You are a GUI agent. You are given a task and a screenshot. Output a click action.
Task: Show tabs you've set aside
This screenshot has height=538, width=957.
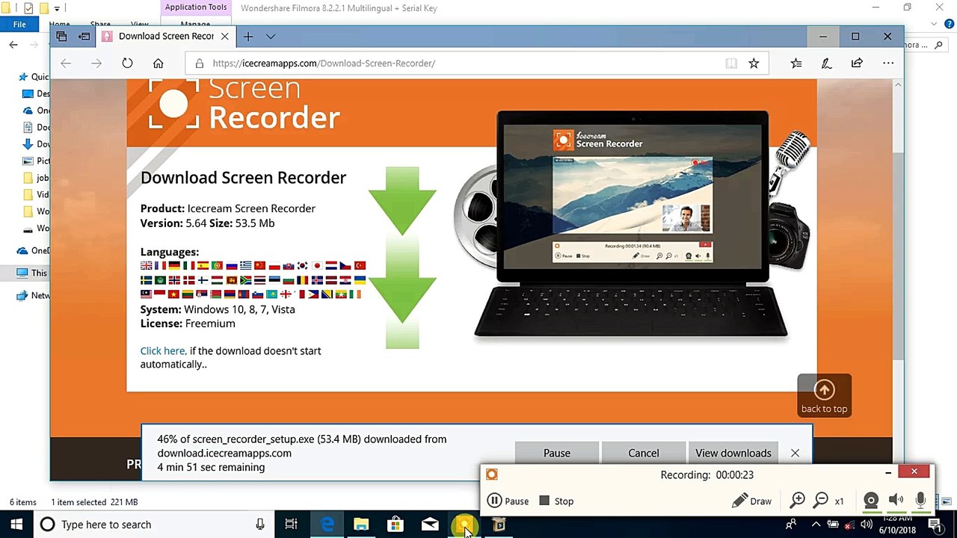[61, 36]
